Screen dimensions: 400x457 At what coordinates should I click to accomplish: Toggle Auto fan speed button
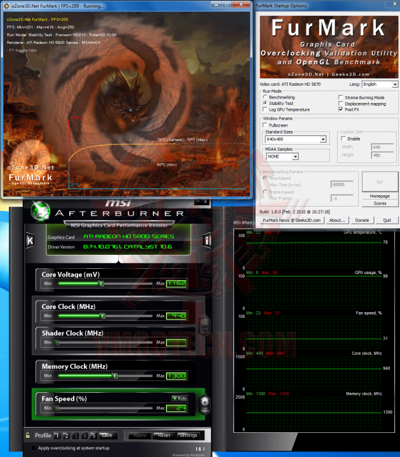[179, 399]
